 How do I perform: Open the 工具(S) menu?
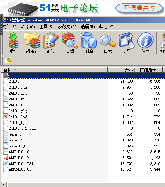point(46,27)
